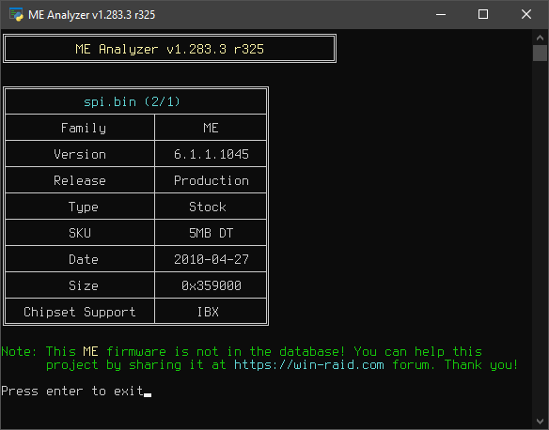Screen dimensions: 549x430
Task: Maximize the ME Analyzer window
Action: tap(483, 15)
